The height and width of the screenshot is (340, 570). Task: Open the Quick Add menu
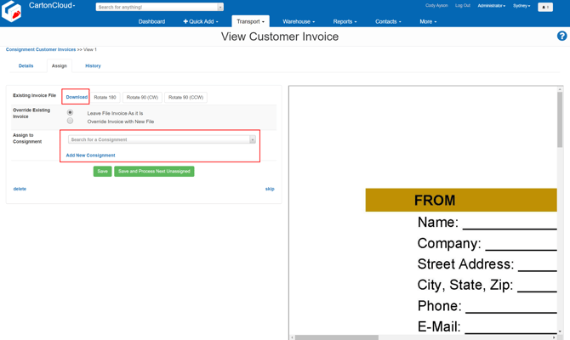click(x=201, y=21)
